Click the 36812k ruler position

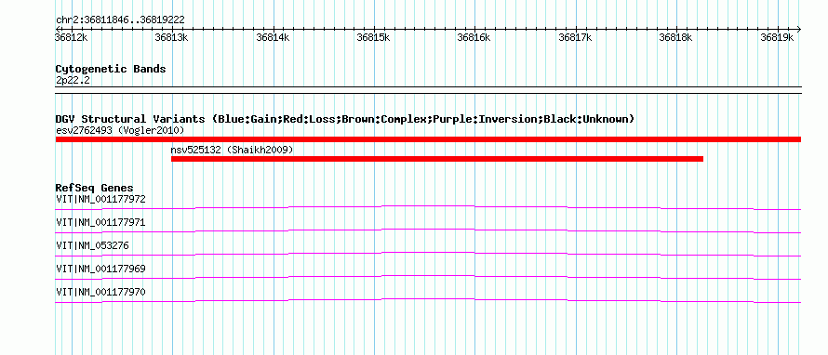coord(72,37)
